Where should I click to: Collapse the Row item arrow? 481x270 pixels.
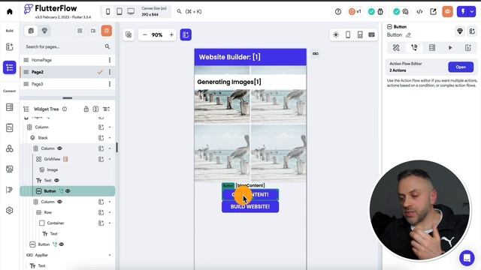pyautogui.click(x=110, y=212)
